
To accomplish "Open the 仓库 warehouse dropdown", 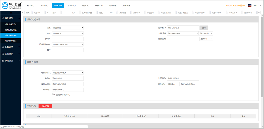I will [68, 33].
